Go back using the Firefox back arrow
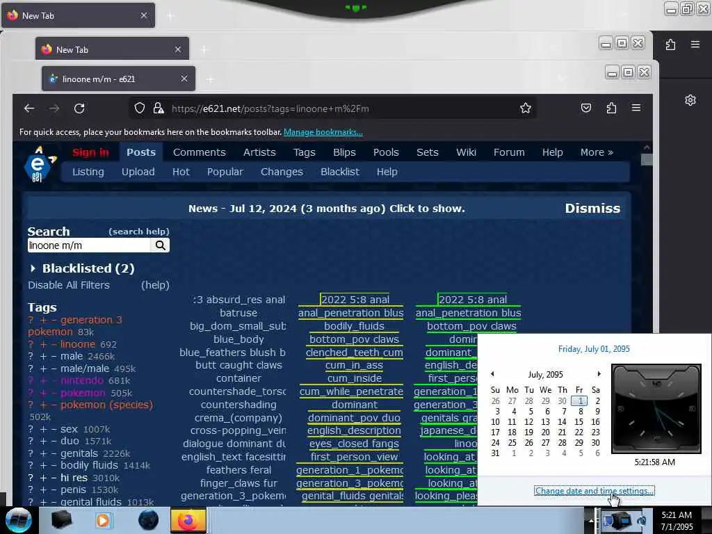 coord(29,108)
